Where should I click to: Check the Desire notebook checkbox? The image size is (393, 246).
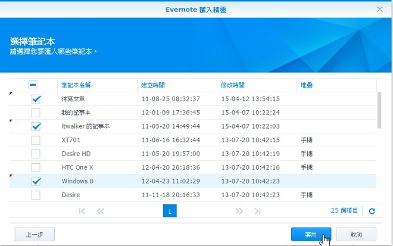[x=36, y=195]
